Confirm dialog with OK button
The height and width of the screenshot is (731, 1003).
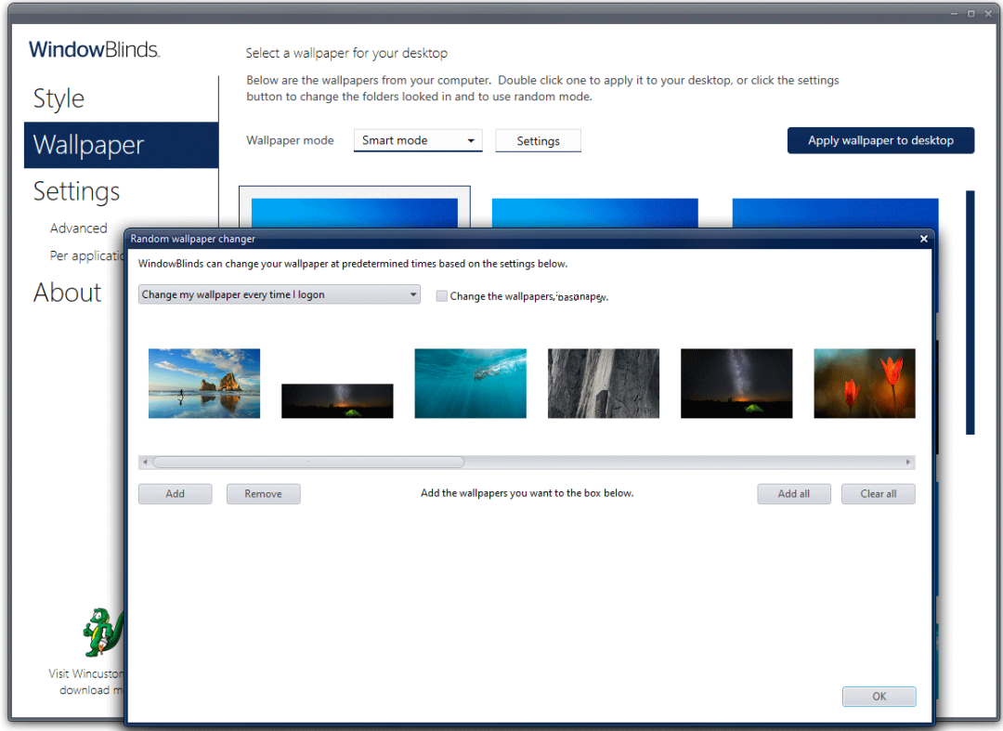point(879,697)
